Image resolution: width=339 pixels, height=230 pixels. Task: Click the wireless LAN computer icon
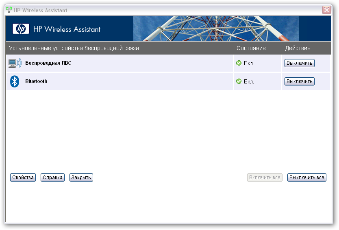point(15,63)
